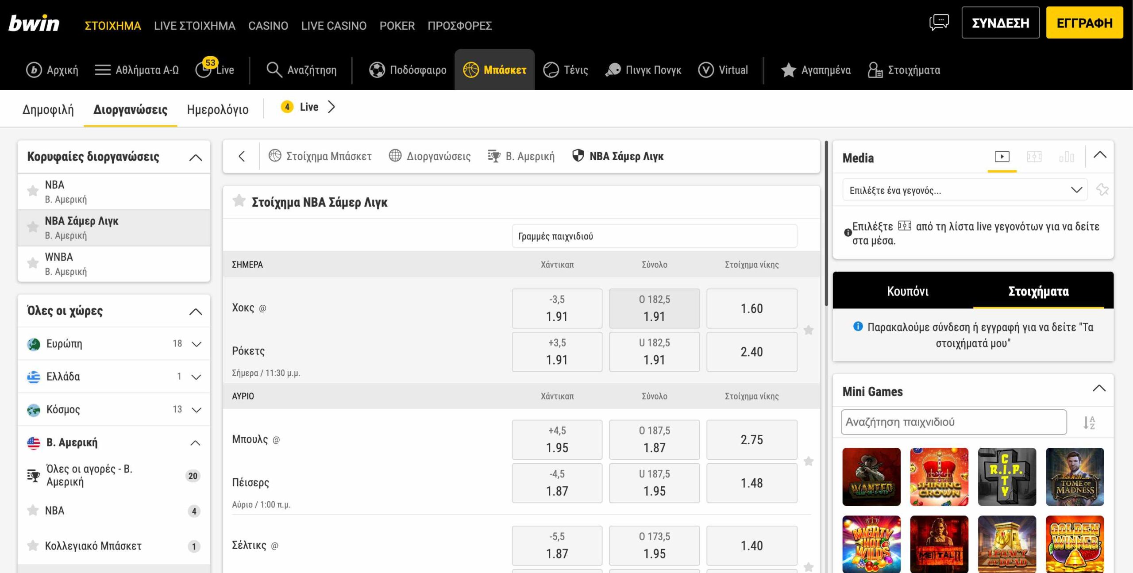Collapse Κορυφαίες διοργανώσεις panel
The width and height of the screenshot is (1133, 573).
point(196,158)
